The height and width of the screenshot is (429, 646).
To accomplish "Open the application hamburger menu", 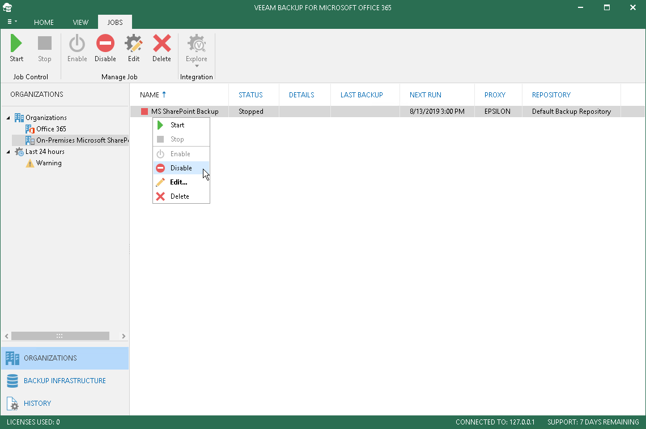I will pyautogui.click(x=12, y=22).
